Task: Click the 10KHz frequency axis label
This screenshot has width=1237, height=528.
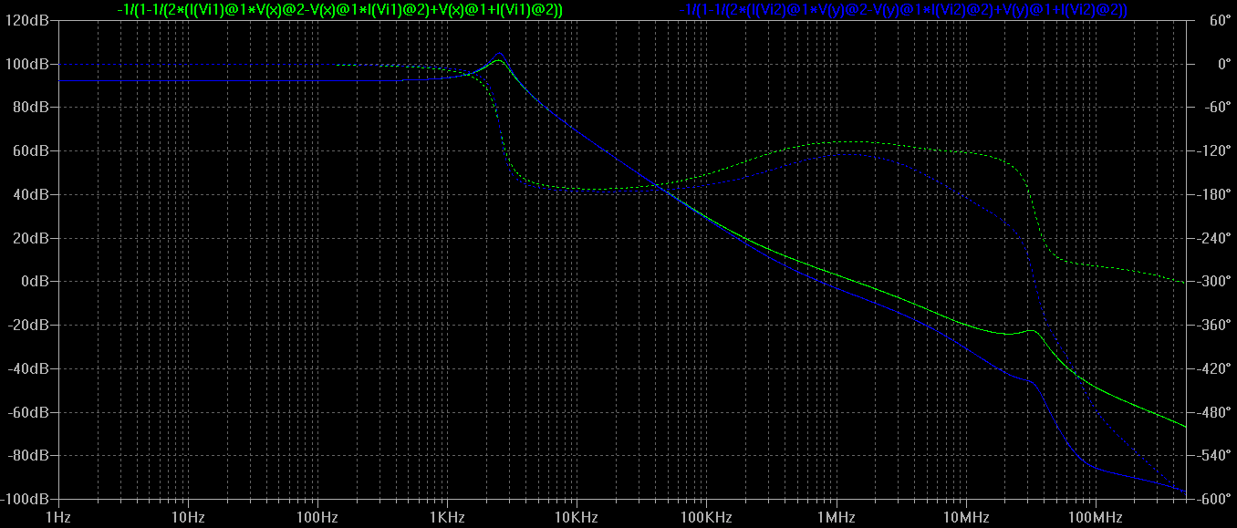Action: (577, 518)
